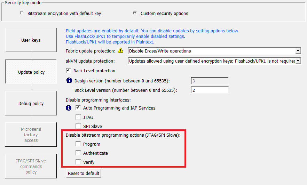Click the yellow warning icon beside Fabric update protection

tap(121, 51)
